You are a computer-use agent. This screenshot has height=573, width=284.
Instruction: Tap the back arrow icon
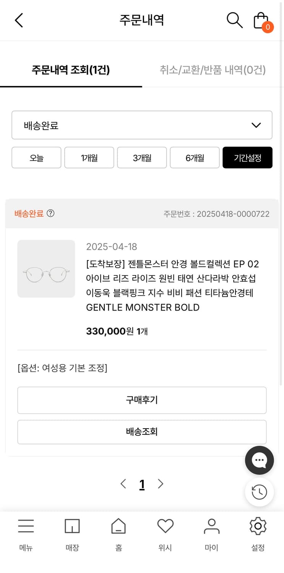click(x=19, y=20)
